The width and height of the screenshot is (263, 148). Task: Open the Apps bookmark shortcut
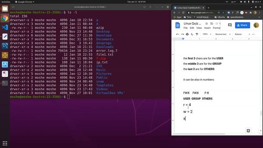[177, 17]
